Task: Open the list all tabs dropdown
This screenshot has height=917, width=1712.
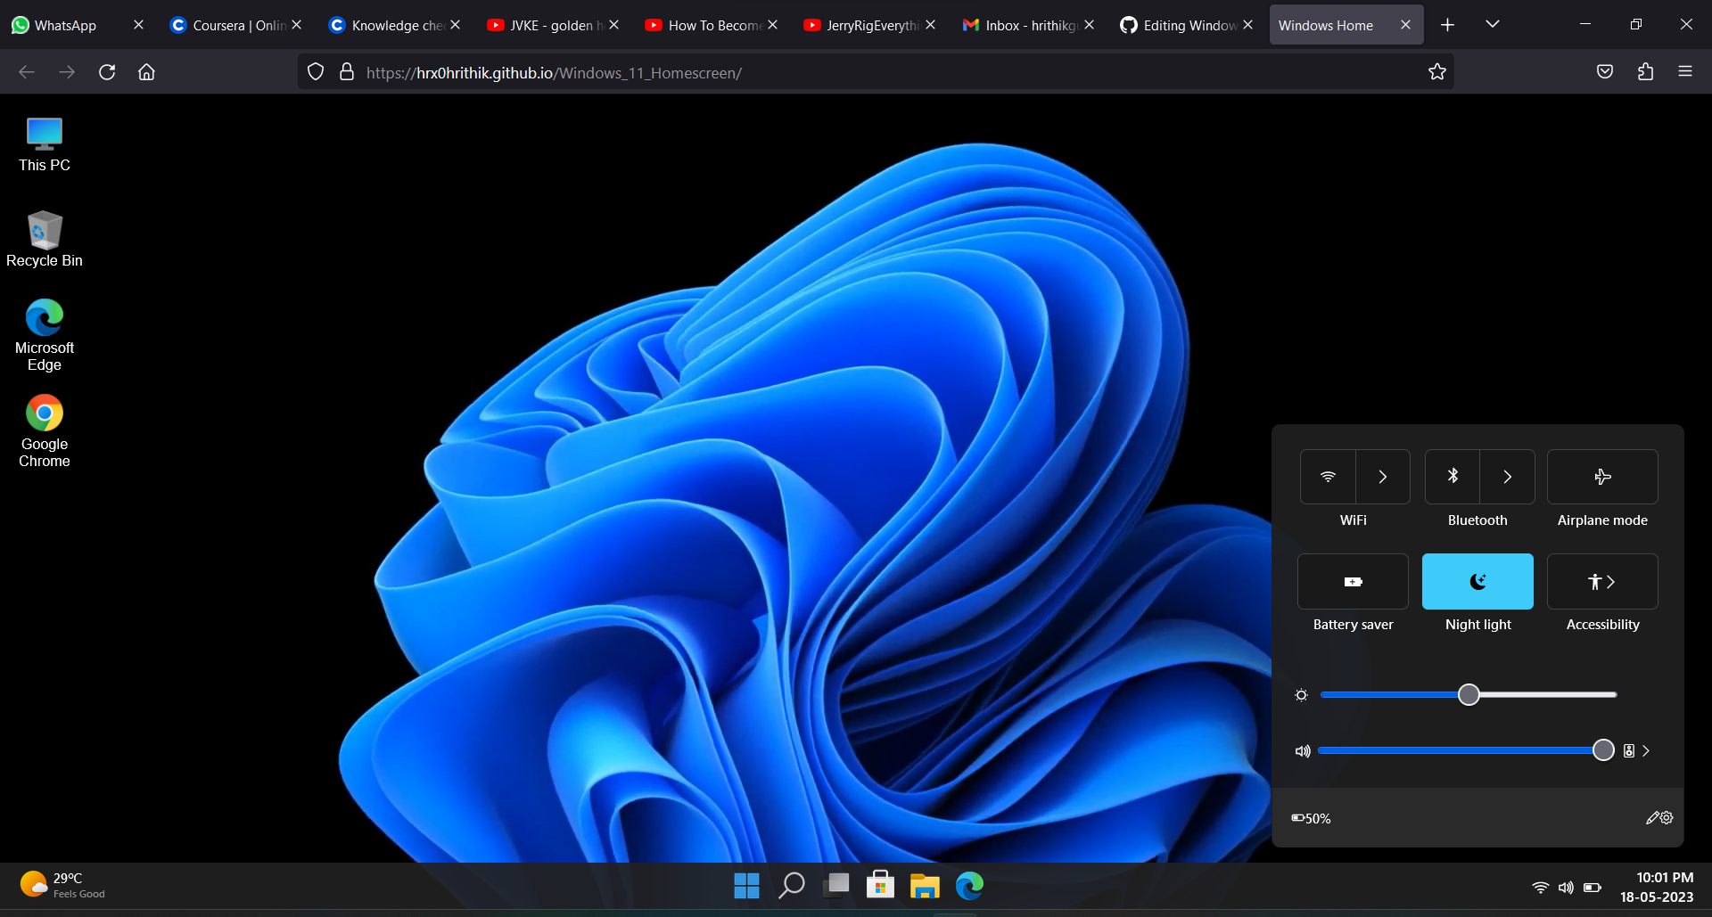Action: 1493,25
